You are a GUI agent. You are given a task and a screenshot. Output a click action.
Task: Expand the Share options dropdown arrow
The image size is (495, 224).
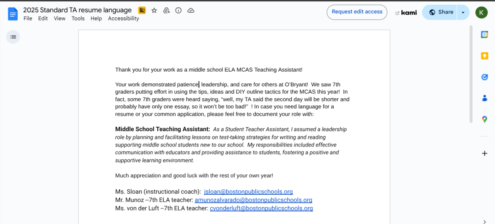pos(463,12)
